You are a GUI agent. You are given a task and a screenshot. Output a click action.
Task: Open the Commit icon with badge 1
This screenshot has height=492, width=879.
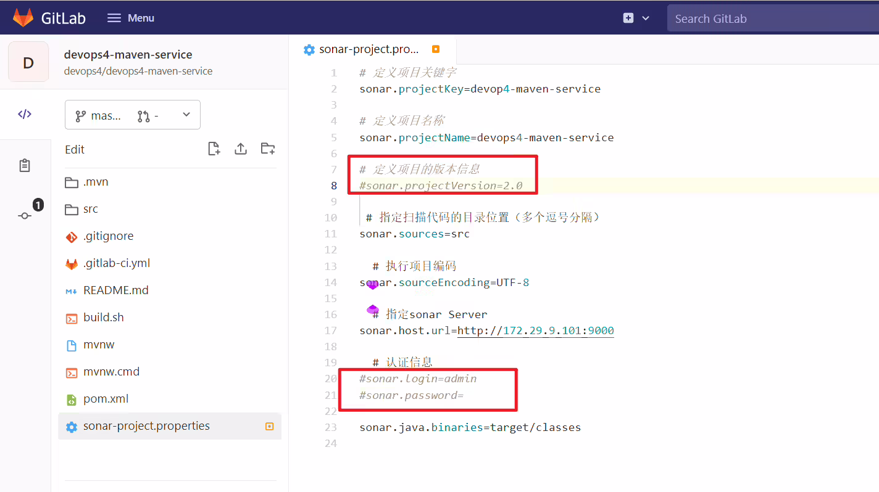(25, 215)
